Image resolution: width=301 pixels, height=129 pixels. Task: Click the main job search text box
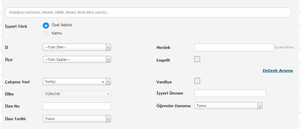(x=148, y=12)
